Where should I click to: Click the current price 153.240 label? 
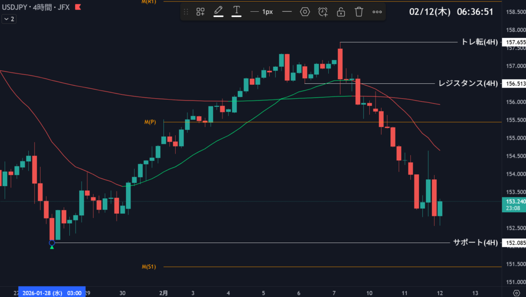[514, 202]
